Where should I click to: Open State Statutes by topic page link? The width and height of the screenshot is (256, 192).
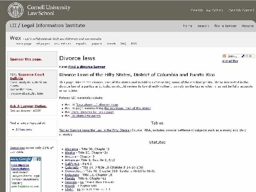pos(92,112)
